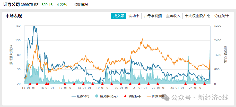Switch to the 波动率 tab

134,16
